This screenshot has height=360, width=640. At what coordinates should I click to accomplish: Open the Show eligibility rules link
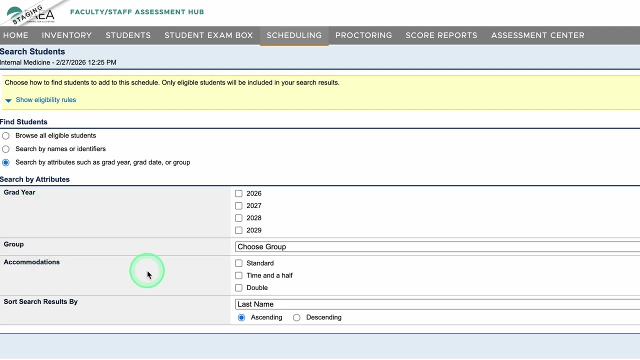46,100
